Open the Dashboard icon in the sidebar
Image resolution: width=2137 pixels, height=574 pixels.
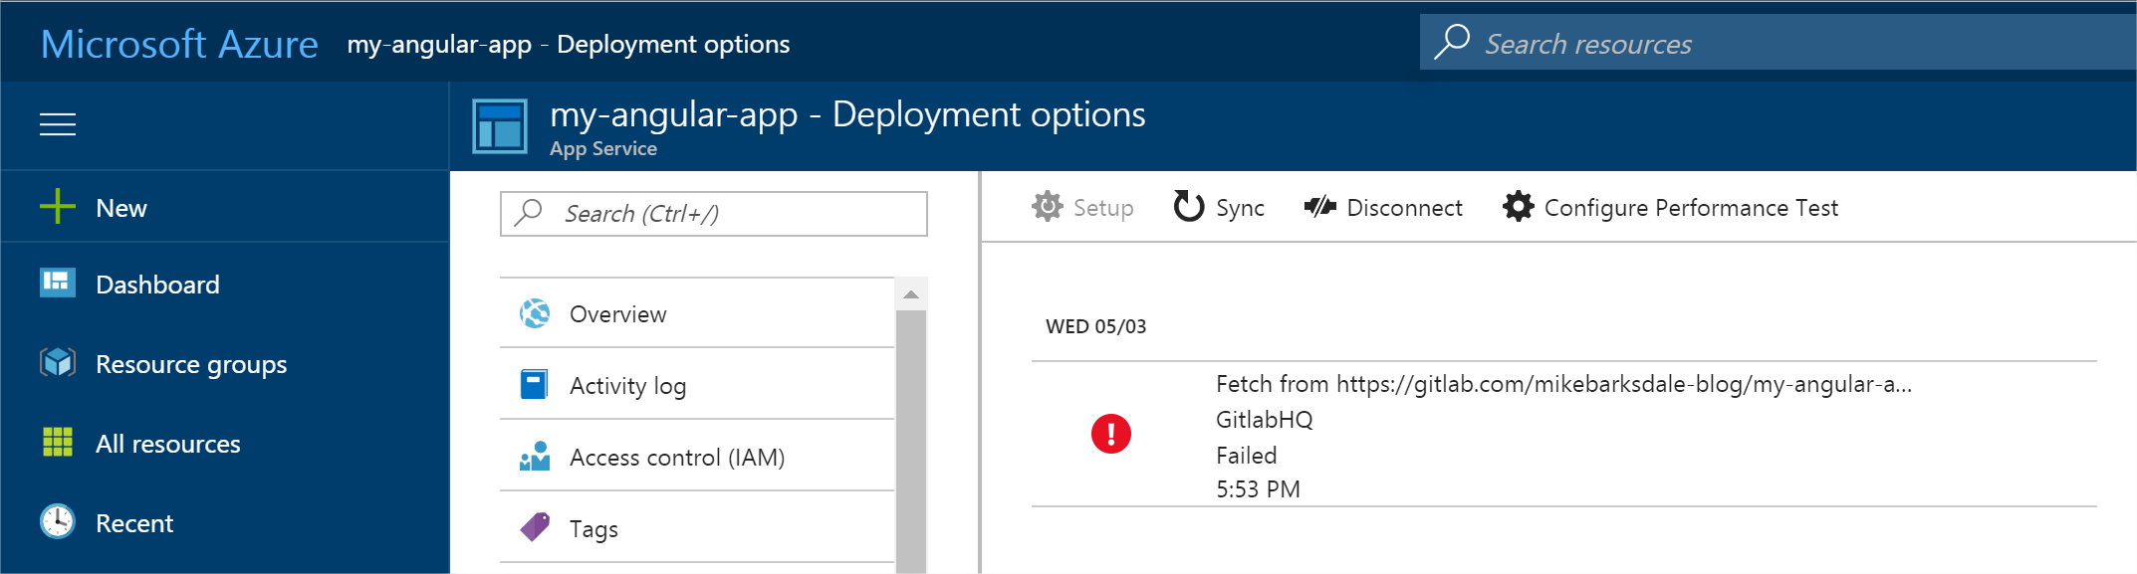[58, 284]
